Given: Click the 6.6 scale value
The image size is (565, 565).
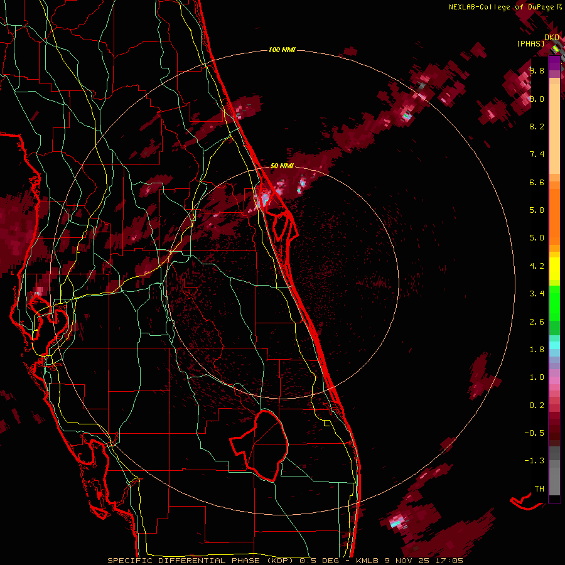Looking at the screenshot, I should tap(537, 182).
